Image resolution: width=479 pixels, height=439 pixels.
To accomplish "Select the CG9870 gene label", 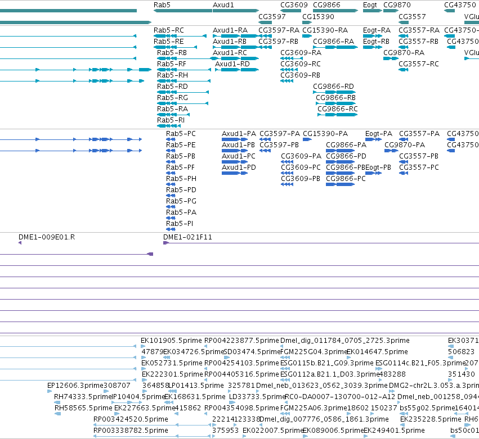I will coord(397,5).
